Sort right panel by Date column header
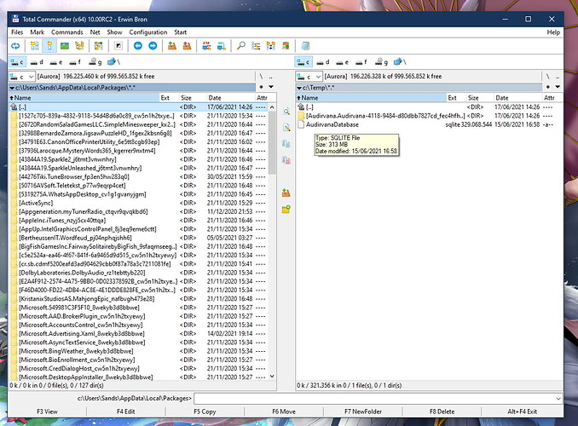The width and height of the screenshot is (578, 426). point(517,98)
